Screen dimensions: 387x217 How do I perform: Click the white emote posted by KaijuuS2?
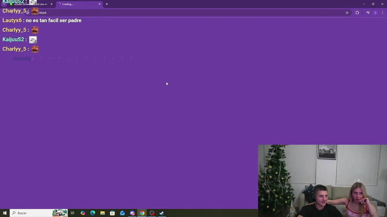(x=33, y=39)
